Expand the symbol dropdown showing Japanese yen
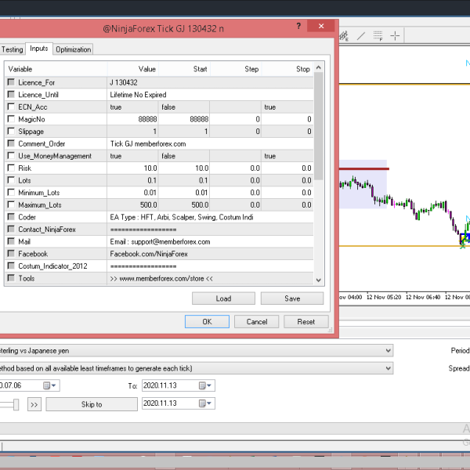470x470 pixels. point(388,351)
